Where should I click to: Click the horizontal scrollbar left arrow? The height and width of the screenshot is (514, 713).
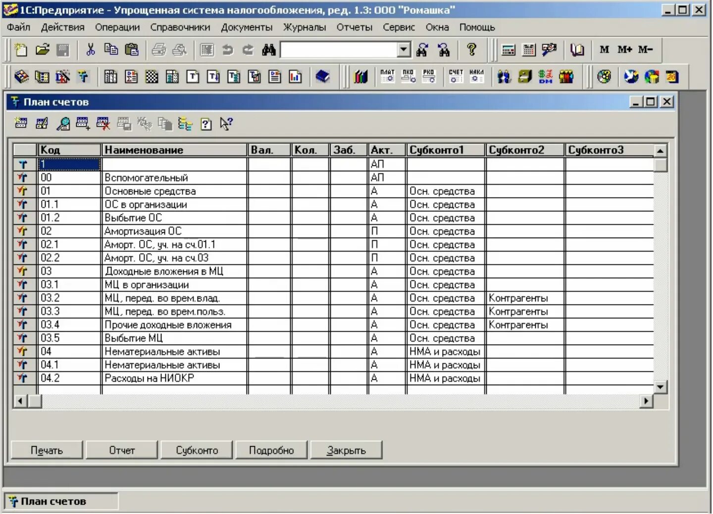click(x=20, y=401)
